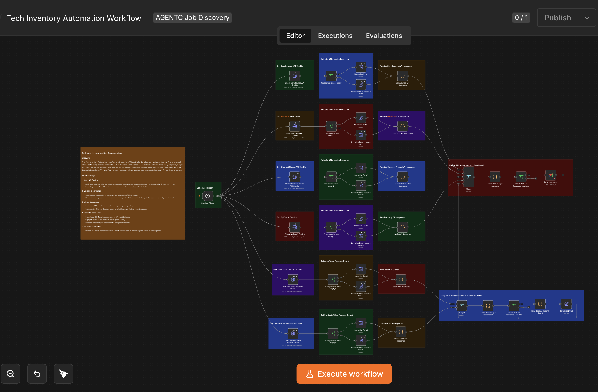The height and width of the screenshot is (392, 598).
Task: Open the If response is non-empty node
Action: 331,76
